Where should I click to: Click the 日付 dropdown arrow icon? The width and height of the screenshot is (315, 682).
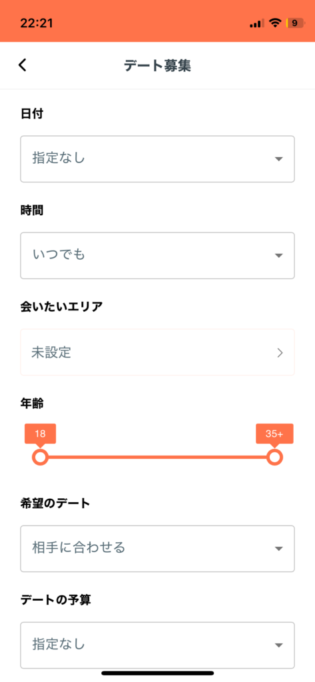[279, 159]
